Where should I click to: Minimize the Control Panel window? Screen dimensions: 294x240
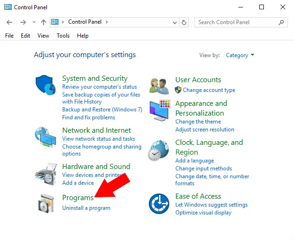click(241, 7)
